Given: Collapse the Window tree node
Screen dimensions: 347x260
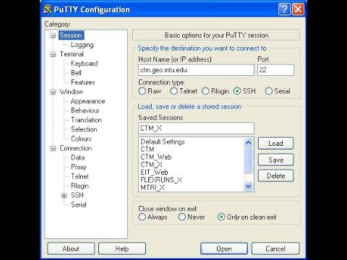Looking at the screenshot, I should 53,92.
